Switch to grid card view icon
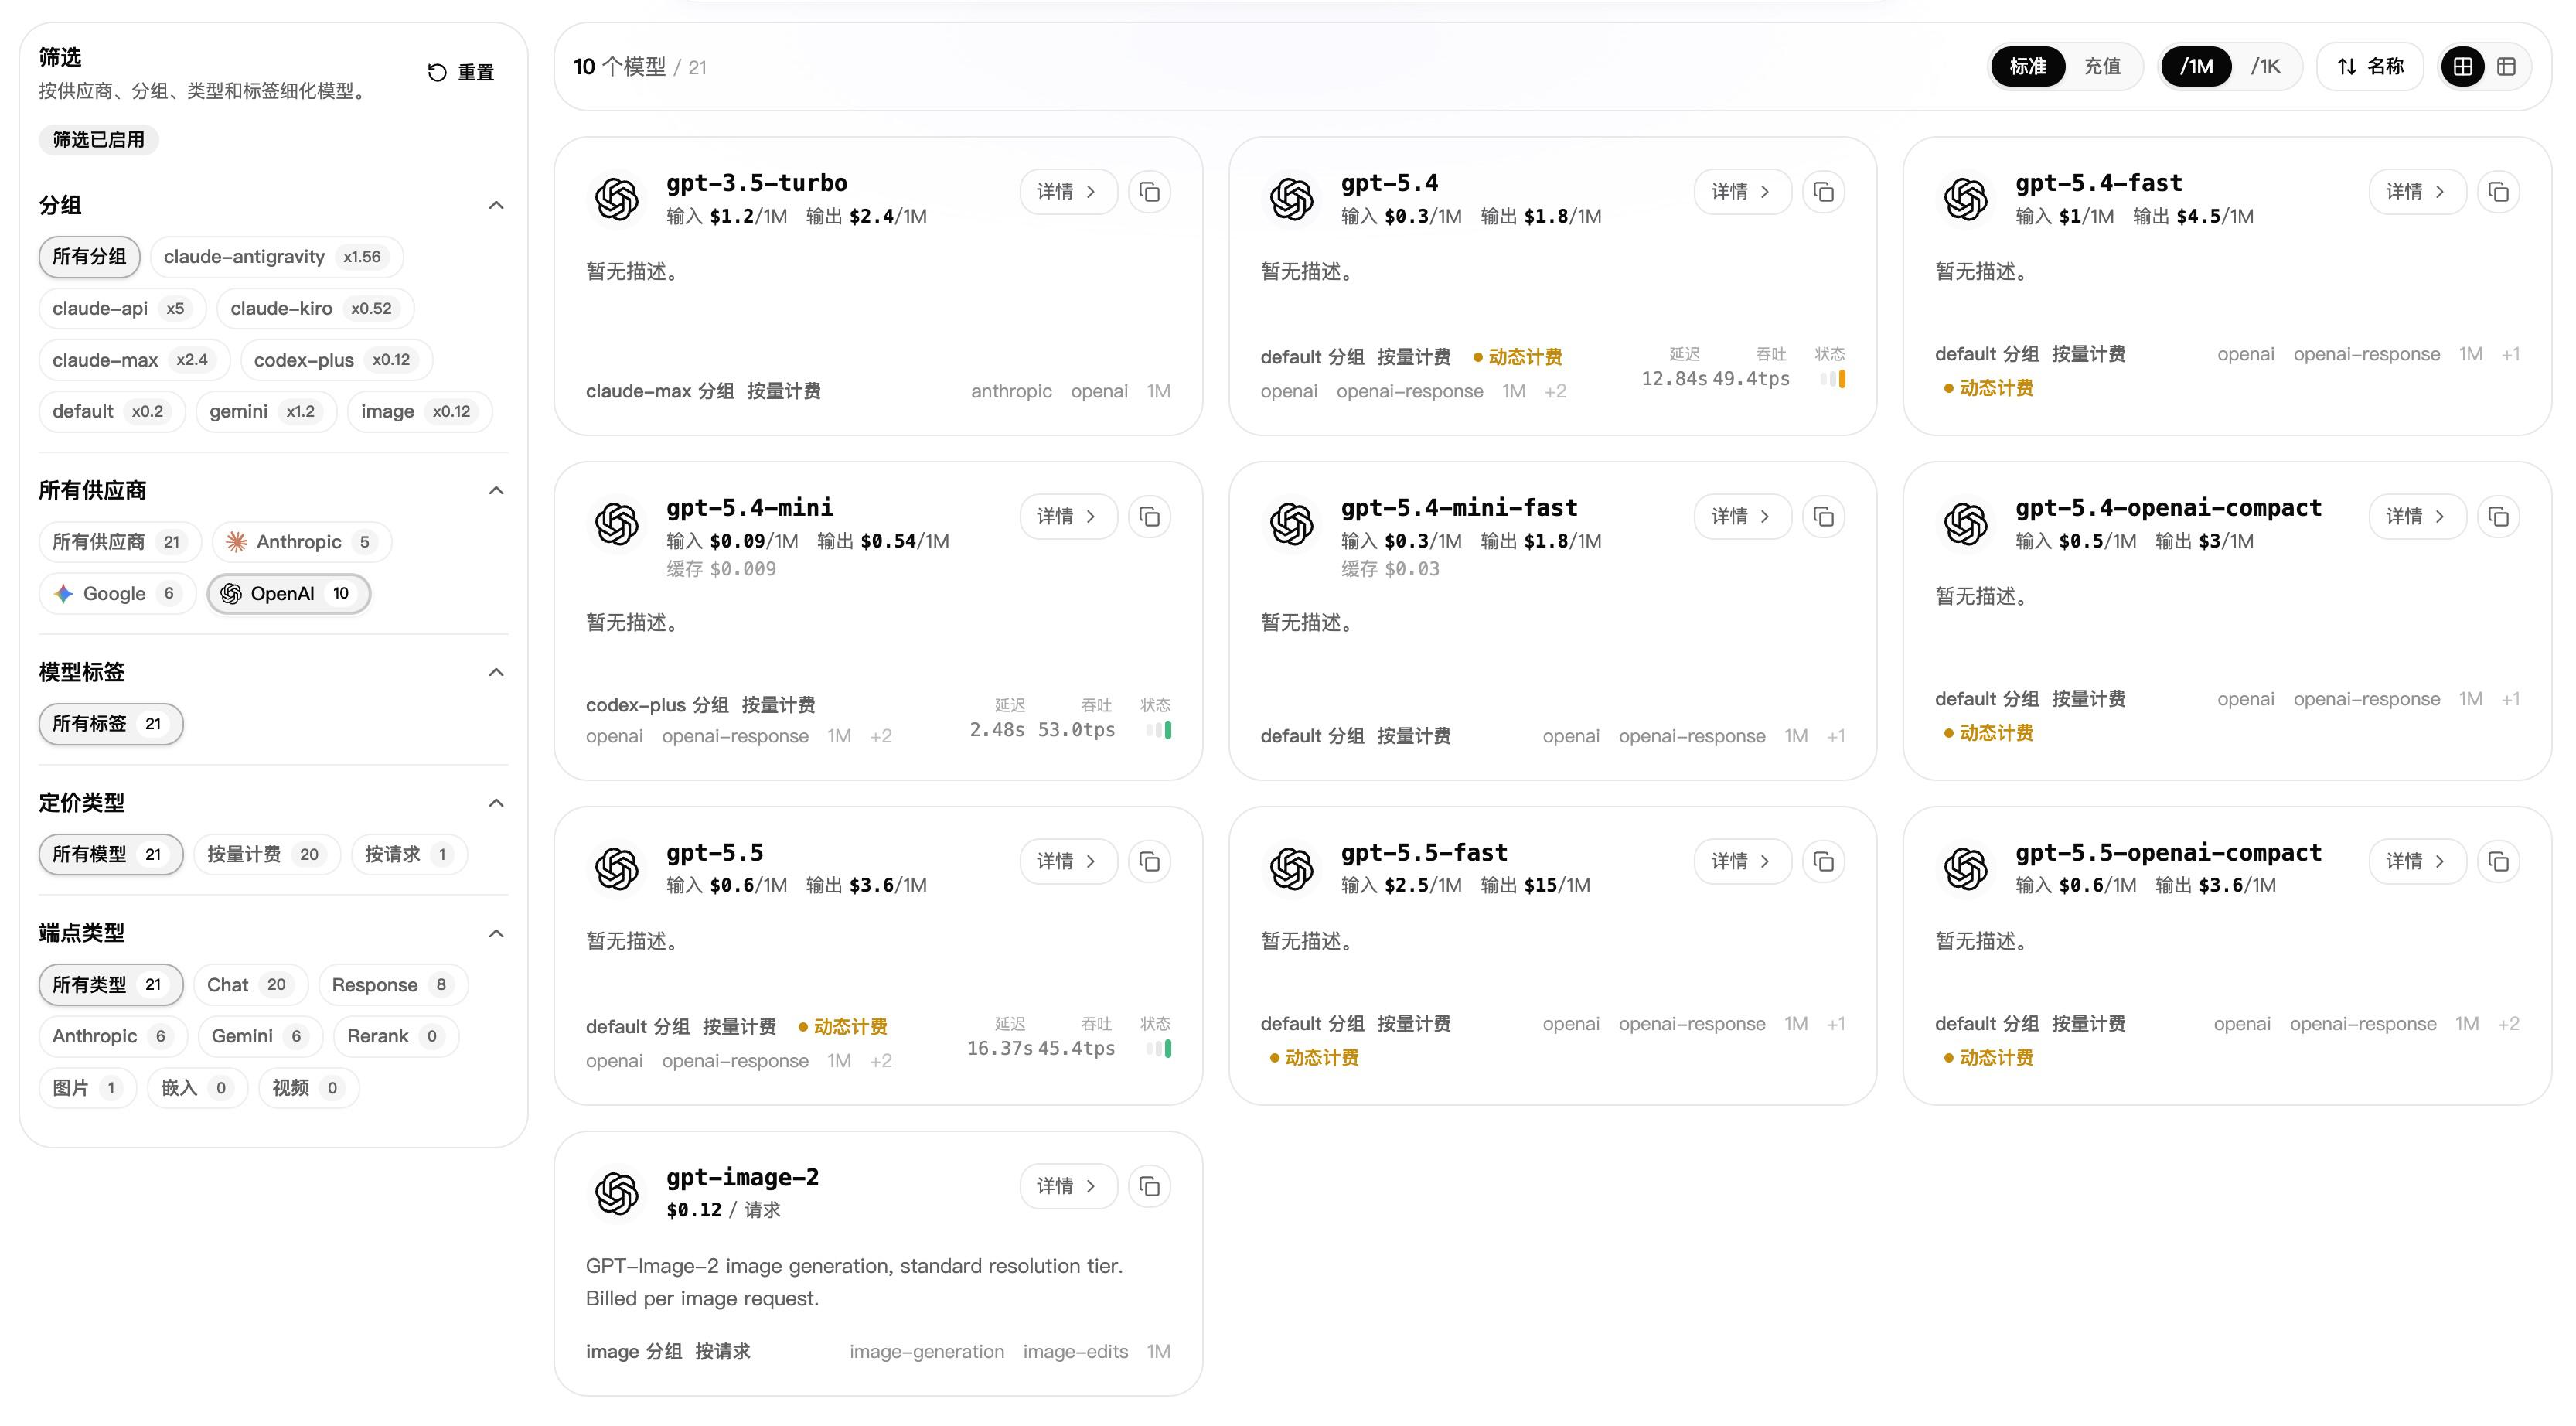This screenshot has height=1426, width=2576. 2462,67
